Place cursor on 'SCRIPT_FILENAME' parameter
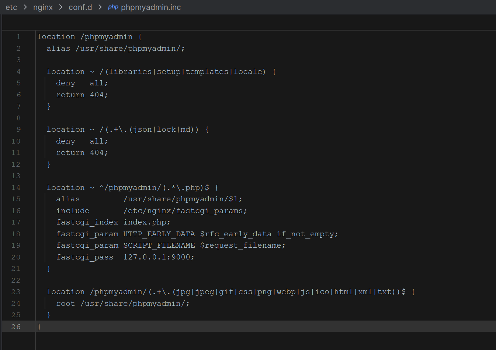 tap(159, 245)
